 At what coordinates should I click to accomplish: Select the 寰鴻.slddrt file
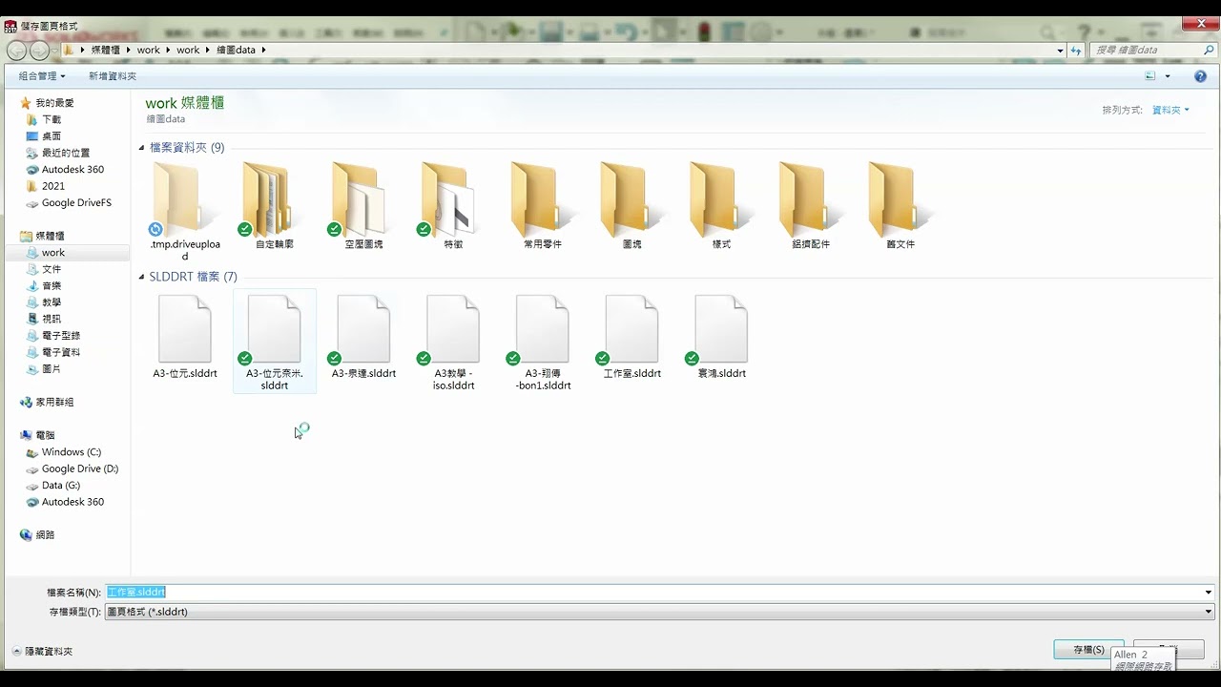[x=721, y=337]
